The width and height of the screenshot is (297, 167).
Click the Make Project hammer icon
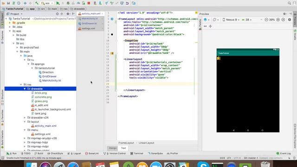[x=37, y=3]
